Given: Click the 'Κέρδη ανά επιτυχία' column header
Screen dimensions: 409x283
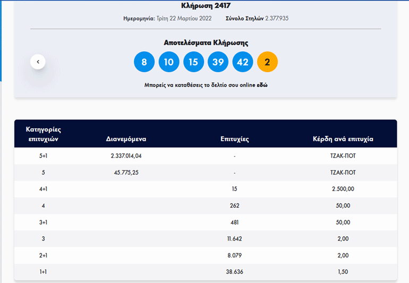Looking at the screenshot, I should pos(343,139).
